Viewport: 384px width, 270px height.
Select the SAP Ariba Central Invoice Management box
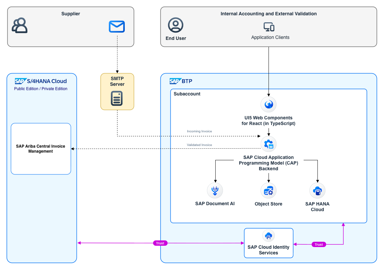pos(41,149)
